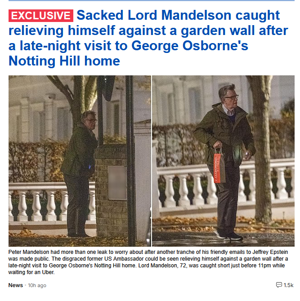
Task: Open the left photo by the brick wall
Action: 80,161
